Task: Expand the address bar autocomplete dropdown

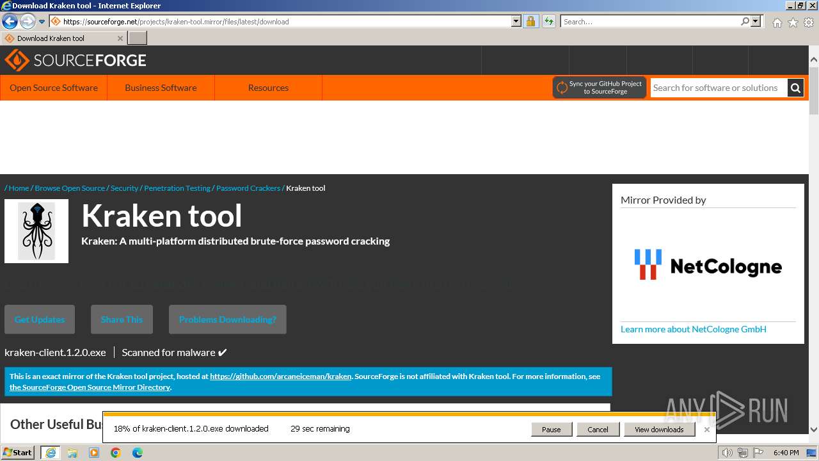Action: click(x=516, y=21)
